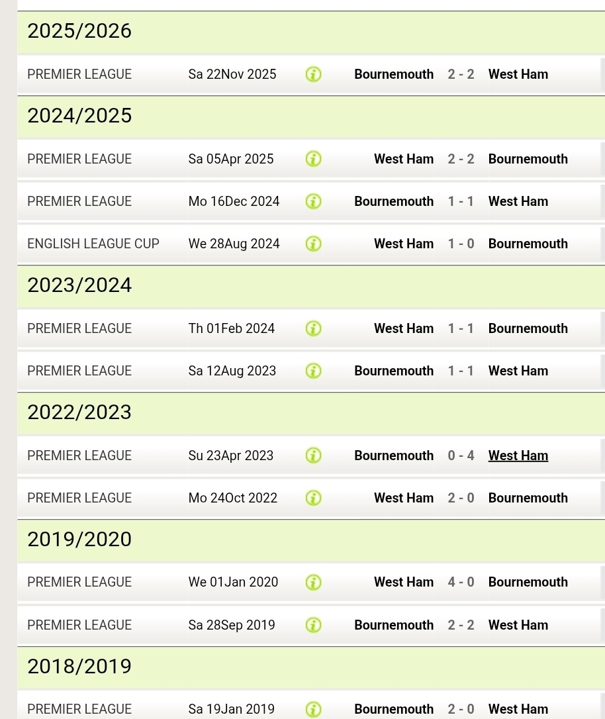Click West Ham in the League Cup row
Image resolution: width=605 pixels, height=719 pixels.
click(x=404, y=244)
